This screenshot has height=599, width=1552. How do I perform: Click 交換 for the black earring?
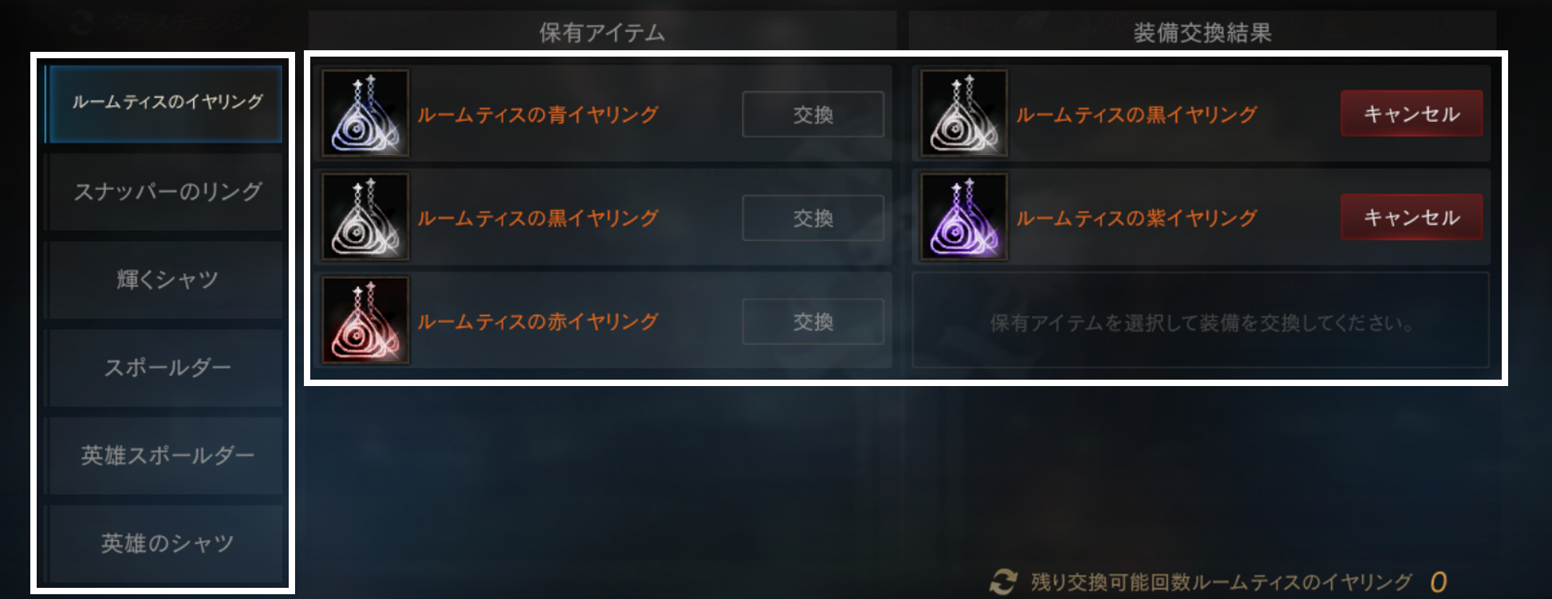tap(813, 218)
